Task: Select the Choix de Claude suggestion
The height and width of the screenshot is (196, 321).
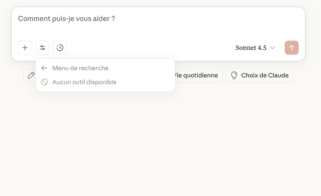Action: pyautogui.click(x=264, y=75)
